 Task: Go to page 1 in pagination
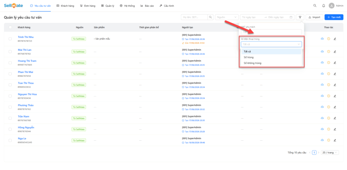(x=314, y=152)
